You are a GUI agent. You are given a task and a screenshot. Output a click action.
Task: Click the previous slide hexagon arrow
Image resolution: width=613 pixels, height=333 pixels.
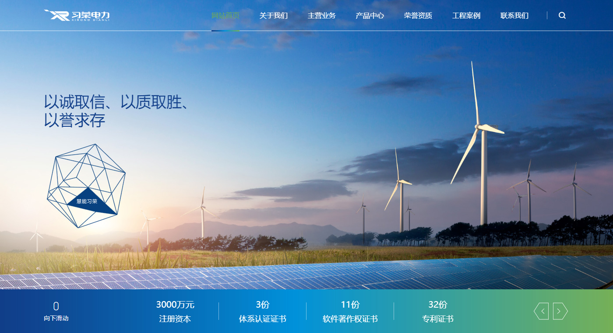541,311
